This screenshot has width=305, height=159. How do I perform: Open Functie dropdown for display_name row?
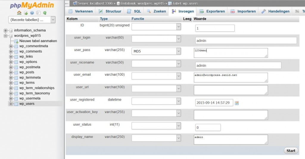click(x=156, y=138)
